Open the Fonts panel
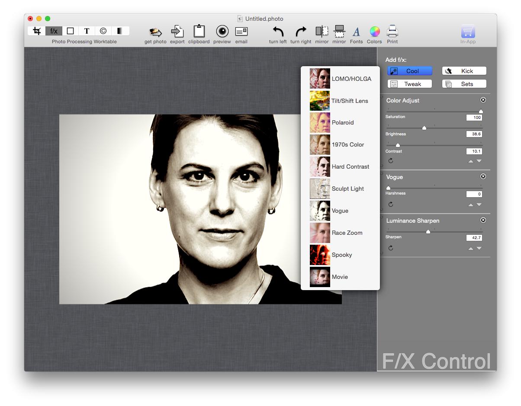Image resolution: width=521 pixels, height=406 pixels. pyautogui.click(x=356, y=32)
